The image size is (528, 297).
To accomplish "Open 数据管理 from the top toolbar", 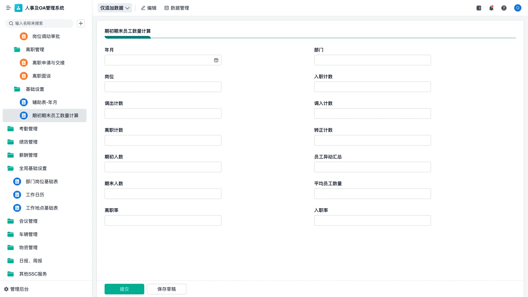I will tap(177, 8).
